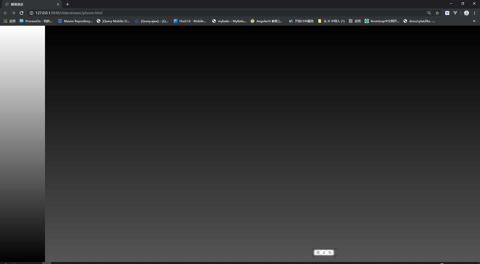Open the 从 IE 中导入 (1) bookmark folder
Viewport: 480px width, 264px height.
(x=331, y=21)
